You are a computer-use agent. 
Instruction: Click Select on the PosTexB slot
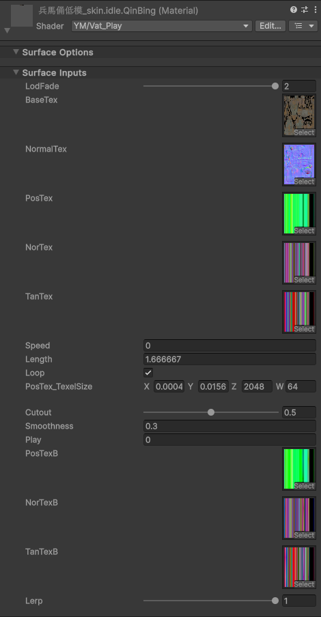[x=304, y=487]
